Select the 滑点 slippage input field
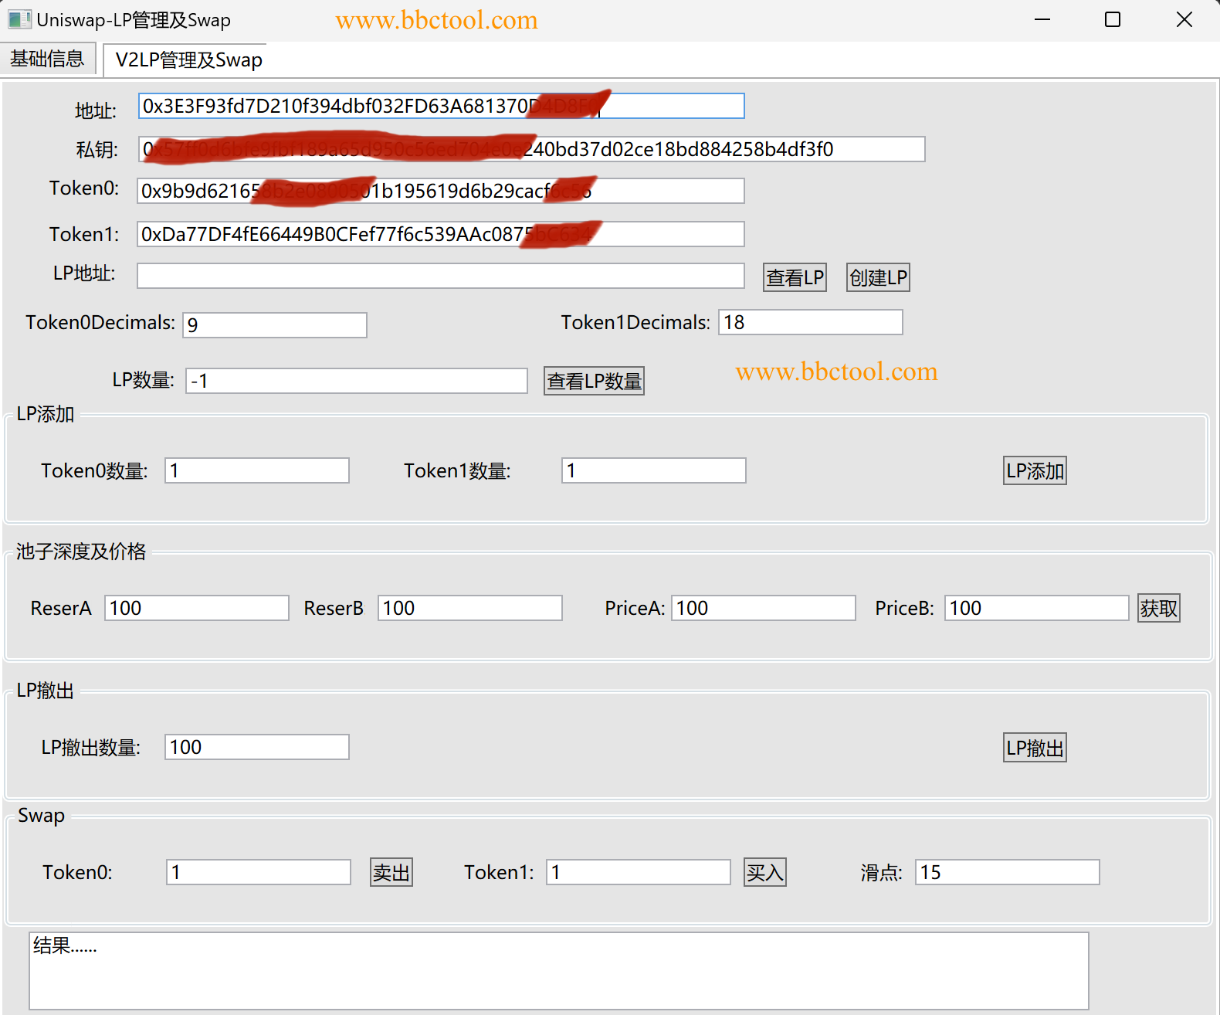Screen dimensions: 1220x1015 [1007, 873]
